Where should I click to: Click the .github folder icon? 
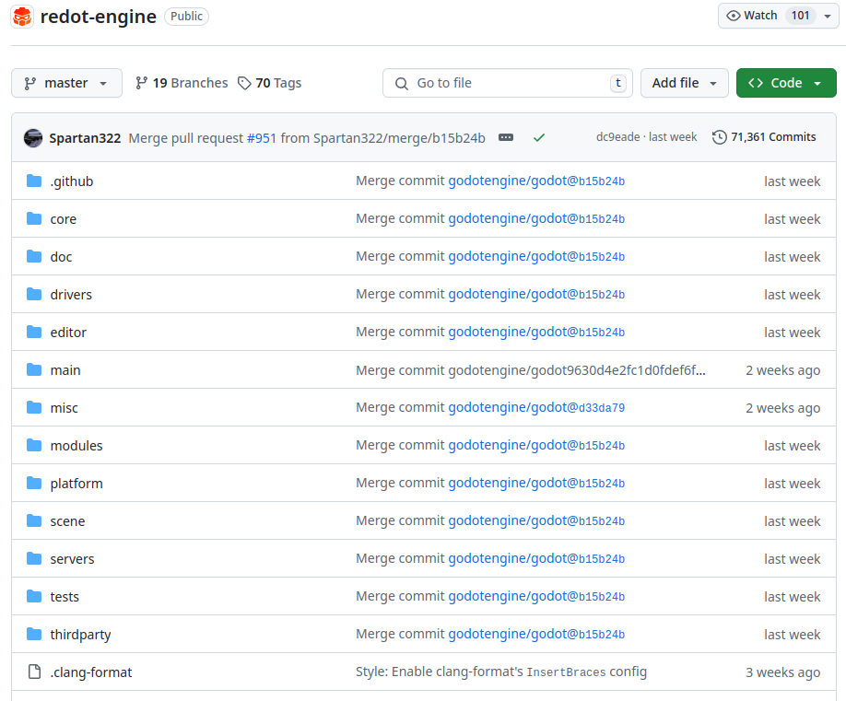pos(34,181)
